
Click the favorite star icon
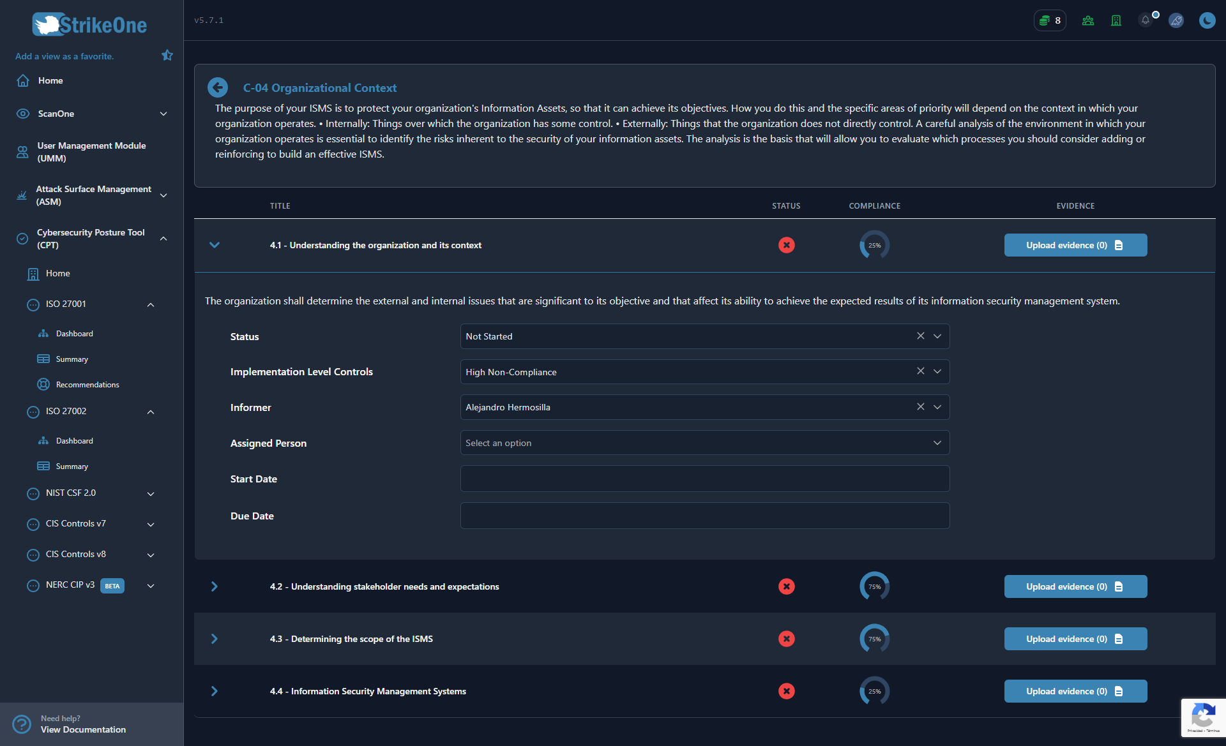(x=167, y=56)
